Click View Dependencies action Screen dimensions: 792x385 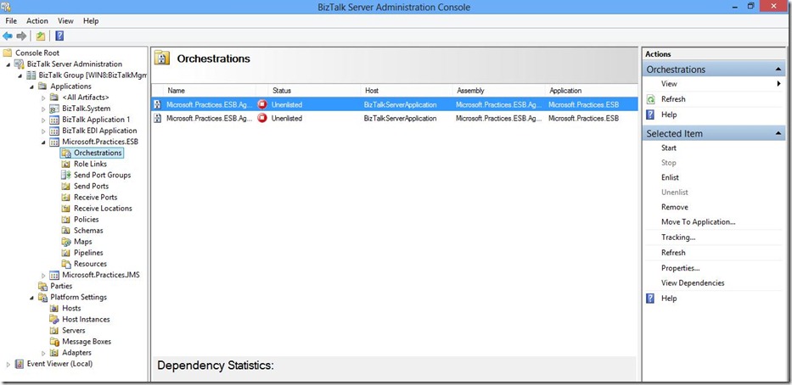pos(693,283)
